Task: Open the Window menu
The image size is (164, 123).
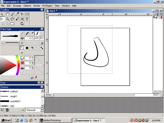Action: 66,6
